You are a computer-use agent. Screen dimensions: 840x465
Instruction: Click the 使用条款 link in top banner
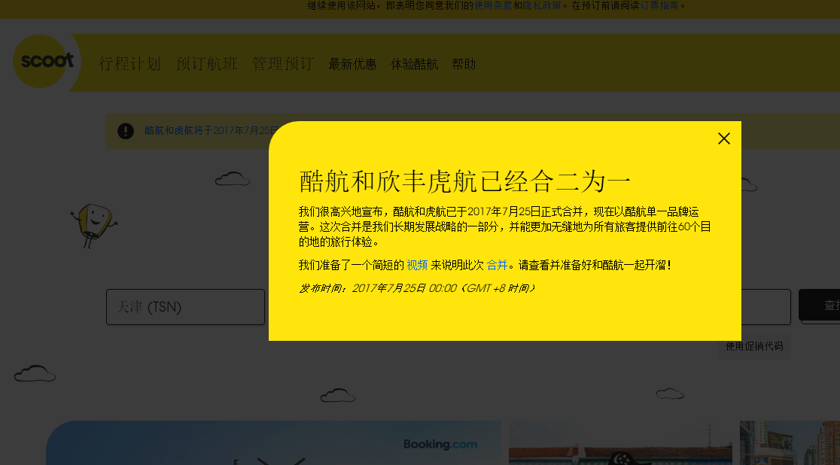[x=494, y=5]
